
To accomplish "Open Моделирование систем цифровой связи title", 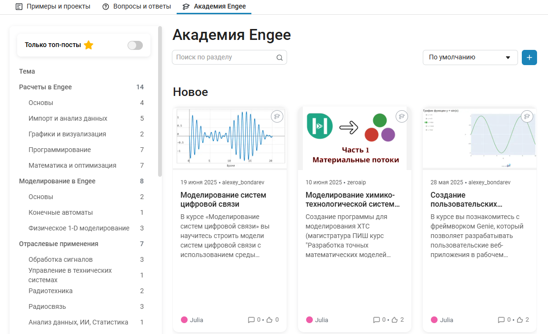I will (223, 200).
